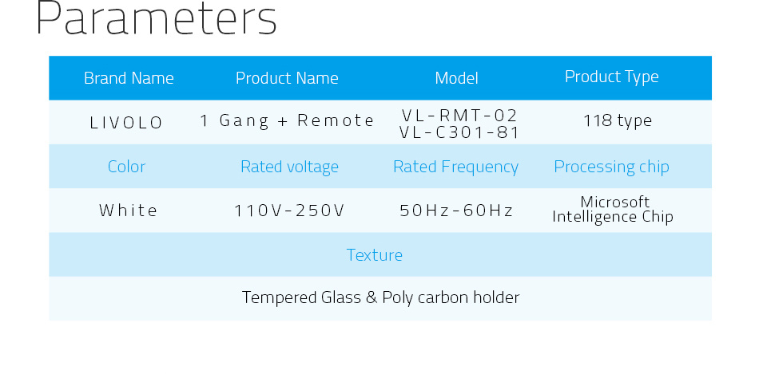Click the Rated Frequency label
This screenshot has height=374, width=759.
[456, 167]
